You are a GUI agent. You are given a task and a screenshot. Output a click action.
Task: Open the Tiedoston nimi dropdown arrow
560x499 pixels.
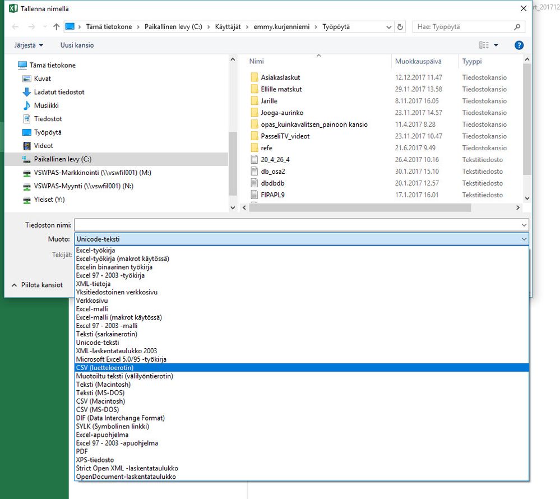pyautogui.click(x=524, y=225)
